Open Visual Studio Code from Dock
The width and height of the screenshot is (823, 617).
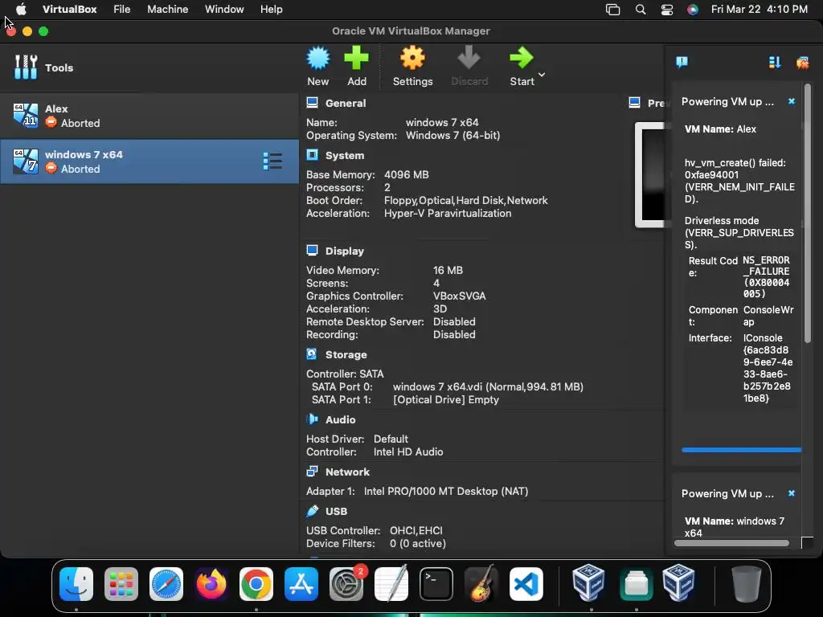pos(526,583)
